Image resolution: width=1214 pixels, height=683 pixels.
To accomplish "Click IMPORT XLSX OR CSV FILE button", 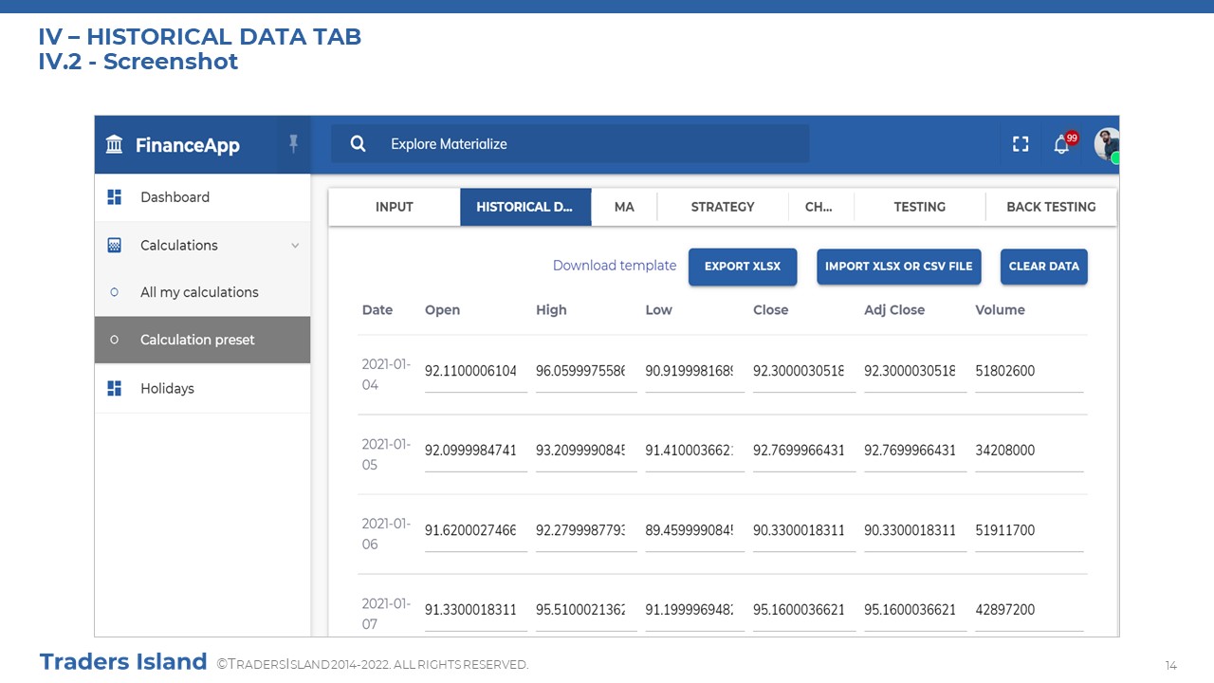I will pos(899,267).
